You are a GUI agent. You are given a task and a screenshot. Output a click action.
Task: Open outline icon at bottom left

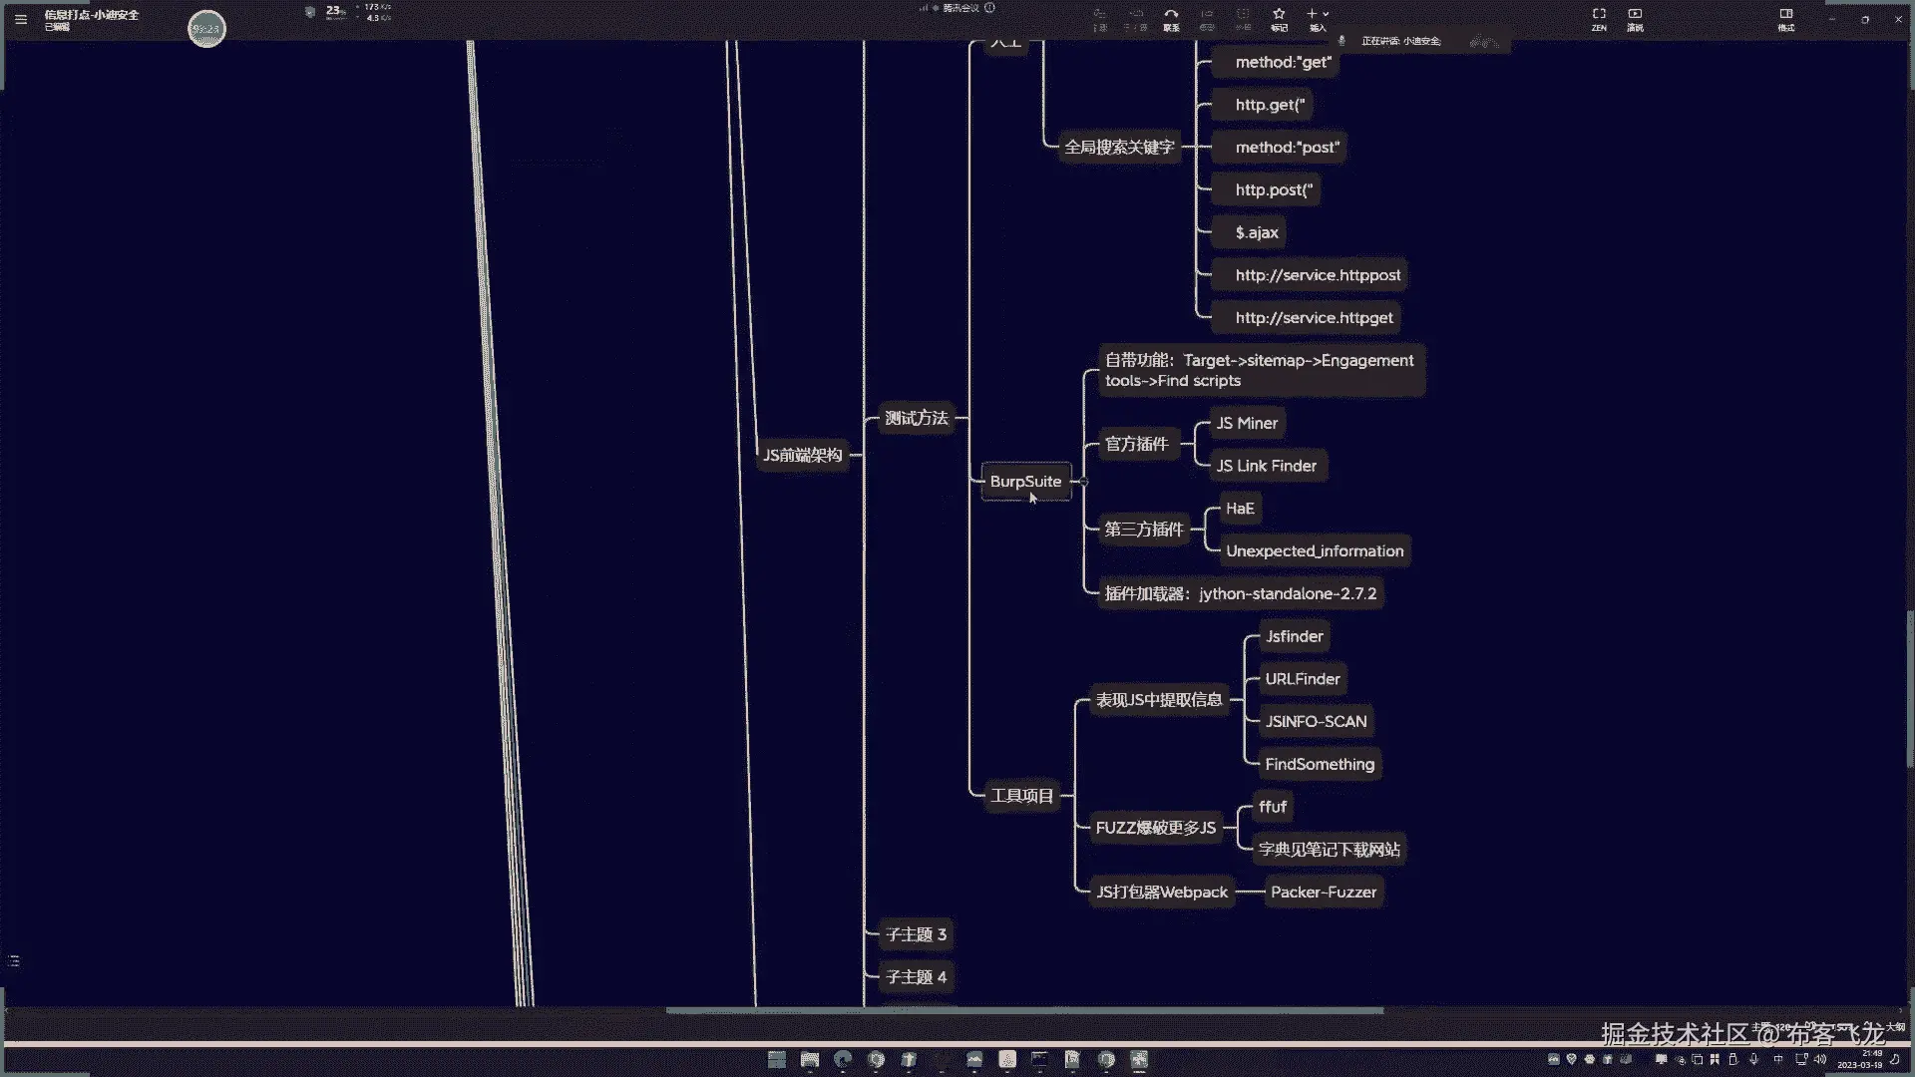[x=14, y=961]
